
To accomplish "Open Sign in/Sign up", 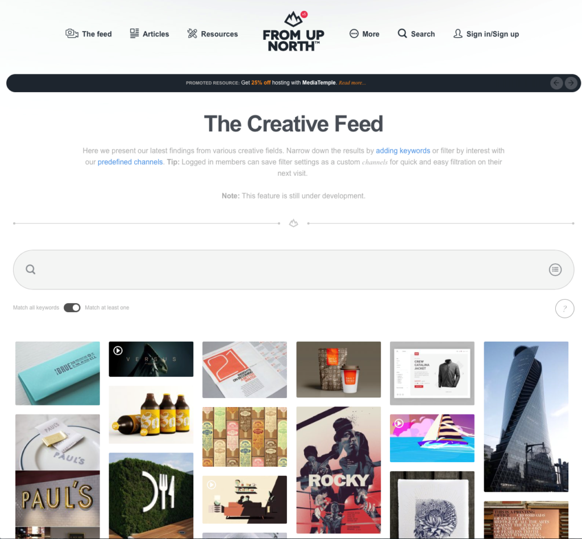I will pyautogui.click(x=487, y=34).
